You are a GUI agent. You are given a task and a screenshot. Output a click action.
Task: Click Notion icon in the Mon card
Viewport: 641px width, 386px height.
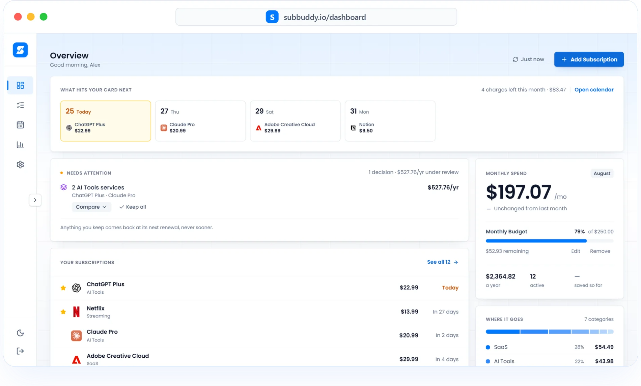pos(353,128)
